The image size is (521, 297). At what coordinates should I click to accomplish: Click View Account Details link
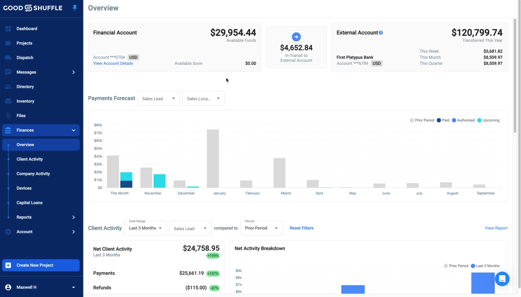tap(113, 63)
